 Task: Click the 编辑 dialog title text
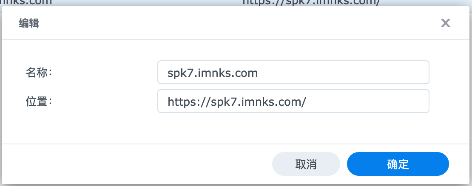29,23
